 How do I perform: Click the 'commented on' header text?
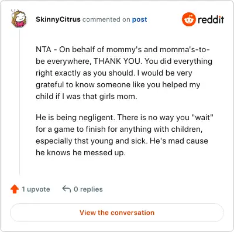pyautogui.click(x=106, y=19)
